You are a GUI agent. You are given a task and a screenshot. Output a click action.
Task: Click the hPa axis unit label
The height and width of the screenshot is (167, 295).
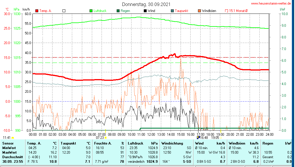coord(17,9)
